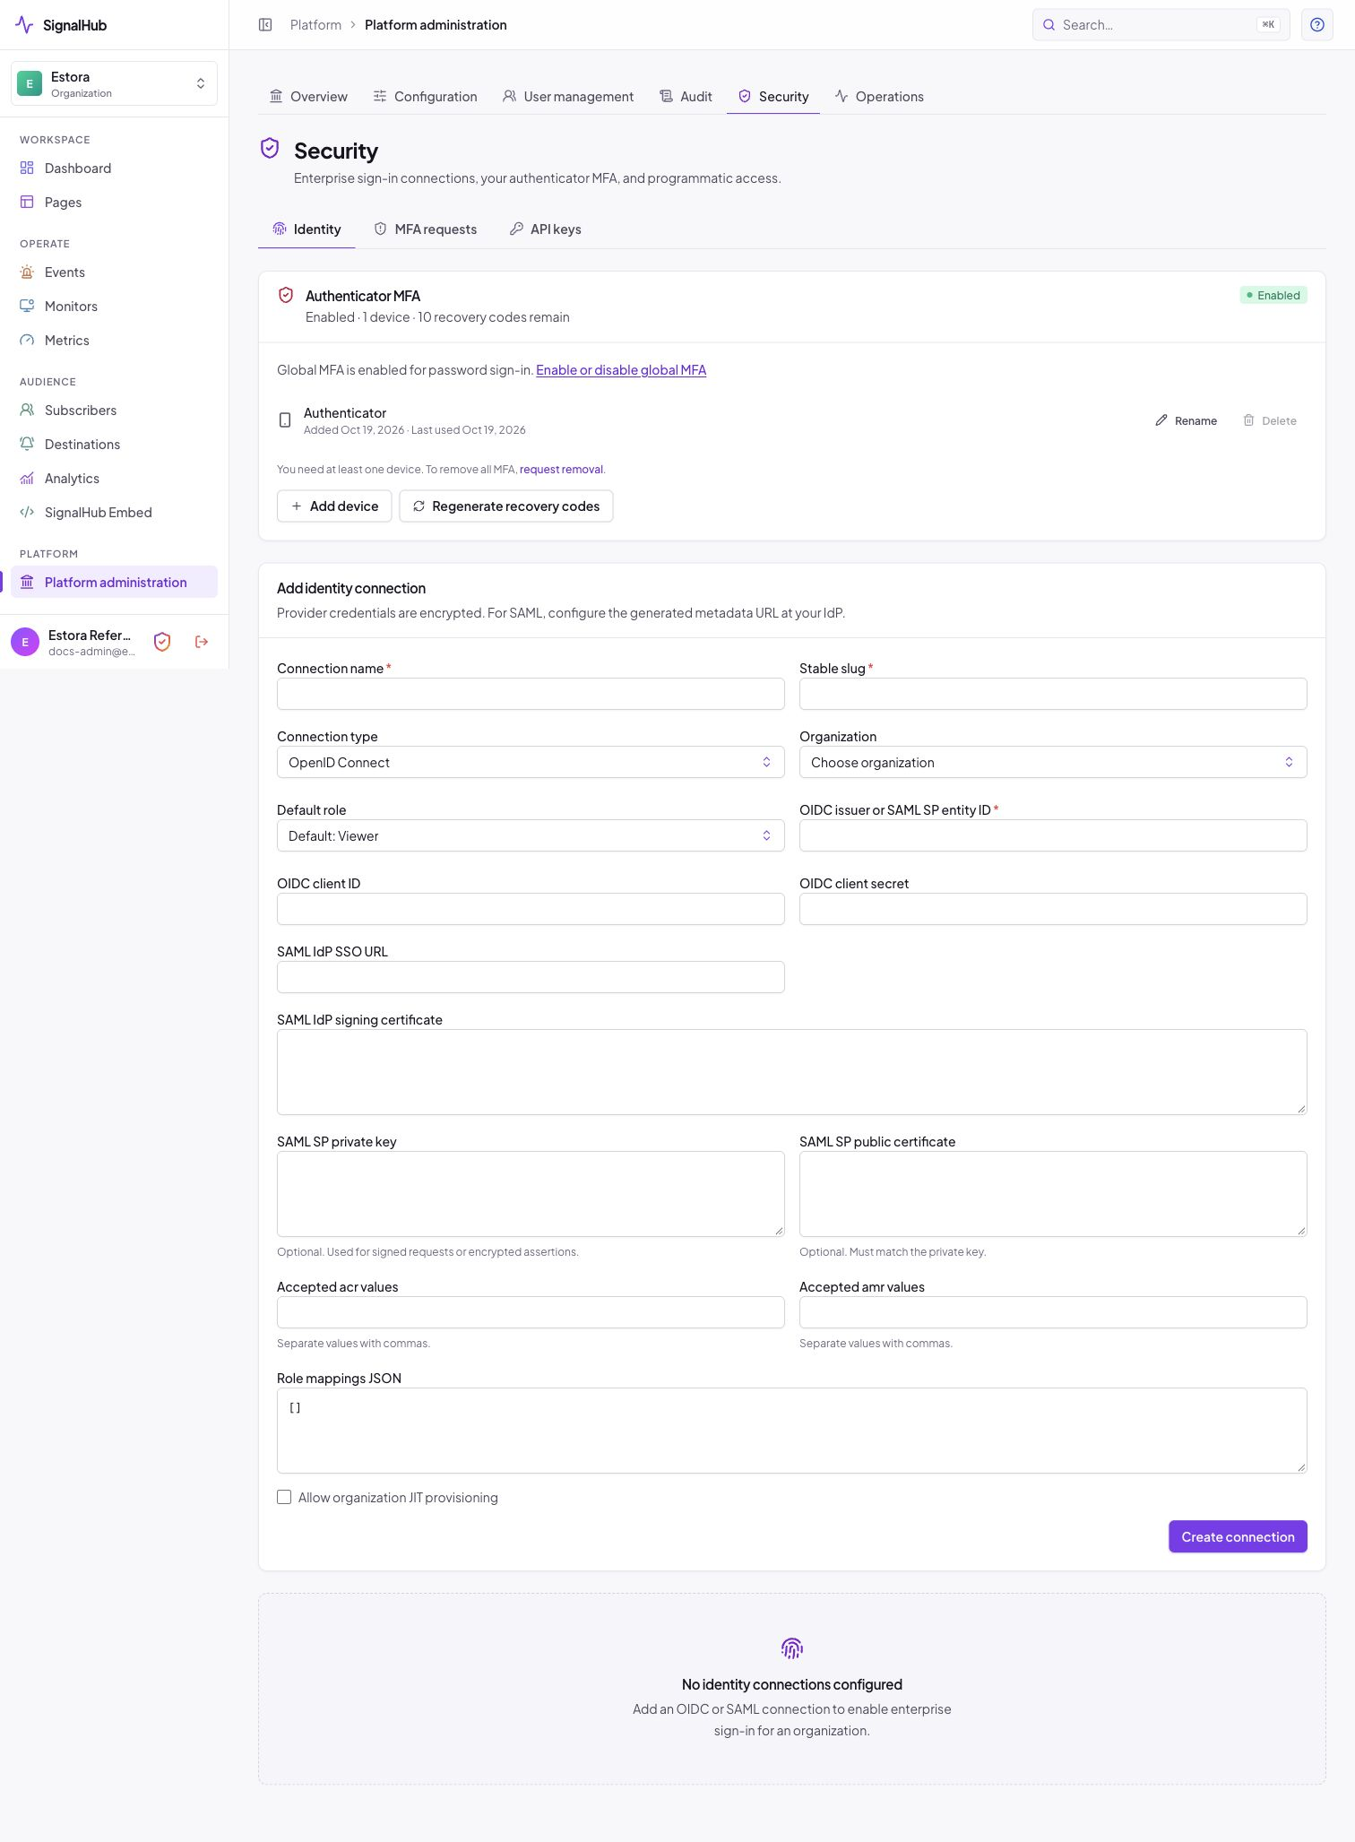
Task: Open Analytics in the sidebar
Action: click(x=114, y=479)
